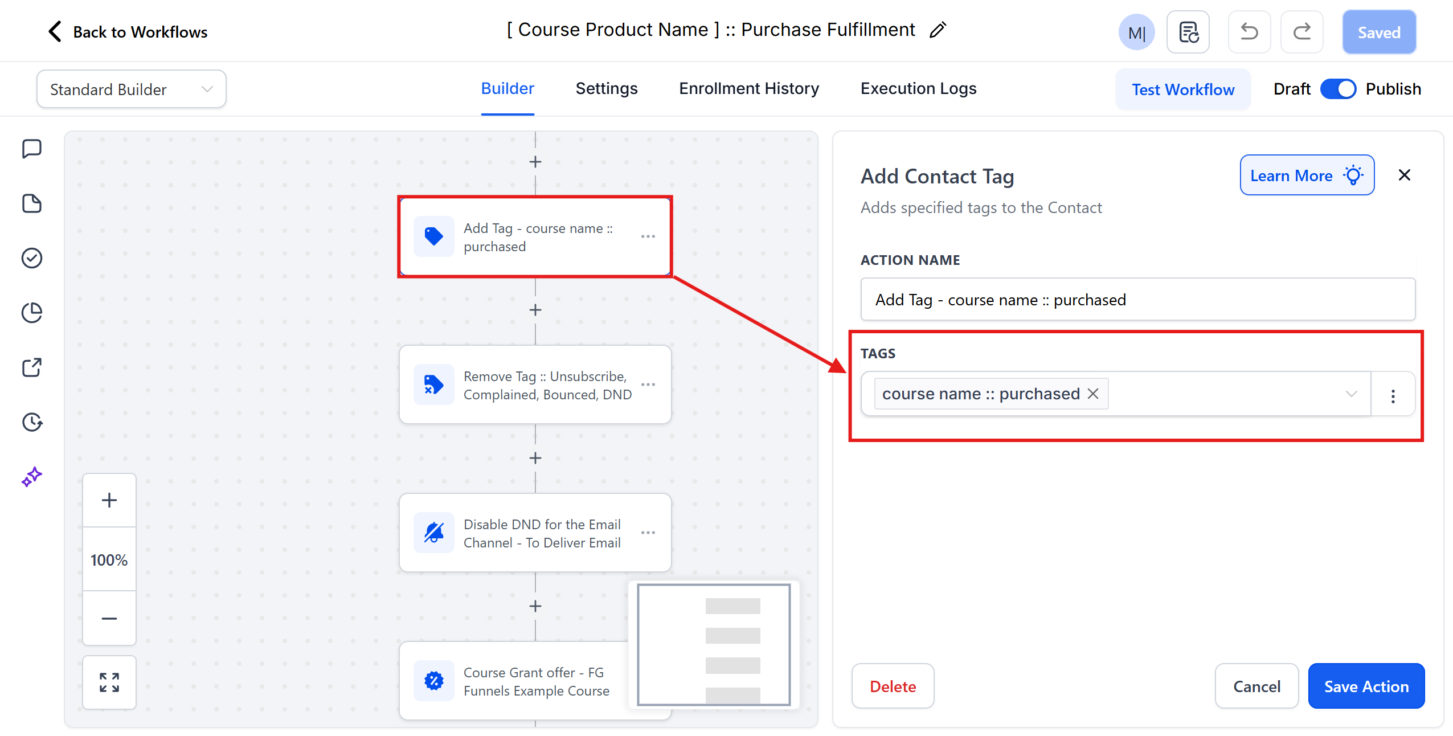Screen dimensions: 1453x736
Task: Open the Execution Logs tab
Action: click(918, 89)
